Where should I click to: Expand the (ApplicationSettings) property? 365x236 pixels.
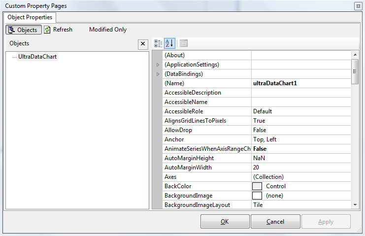point(158,65)
